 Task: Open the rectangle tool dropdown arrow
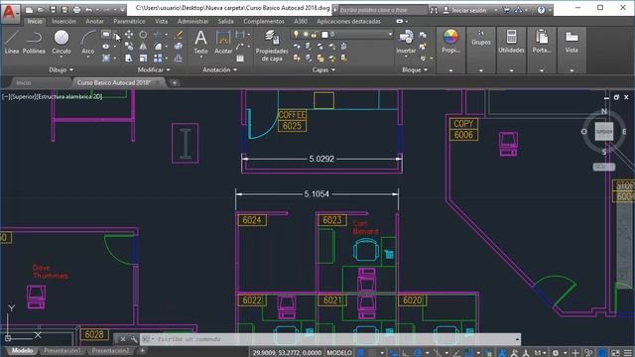[x=115, y=35]
